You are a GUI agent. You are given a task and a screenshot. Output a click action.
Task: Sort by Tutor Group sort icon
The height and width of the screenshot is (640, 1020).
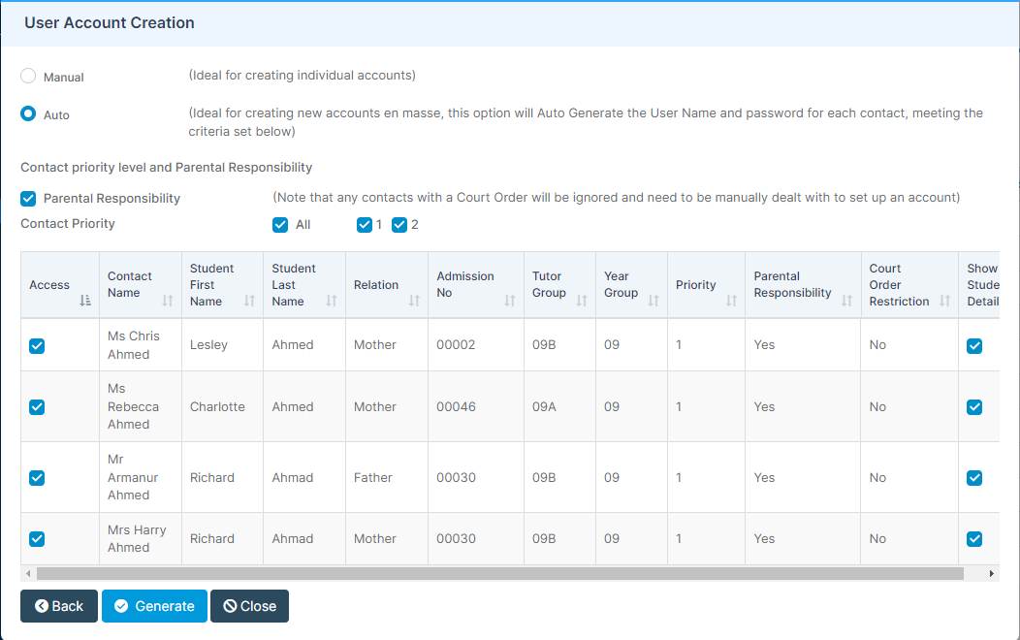point(582,301)
